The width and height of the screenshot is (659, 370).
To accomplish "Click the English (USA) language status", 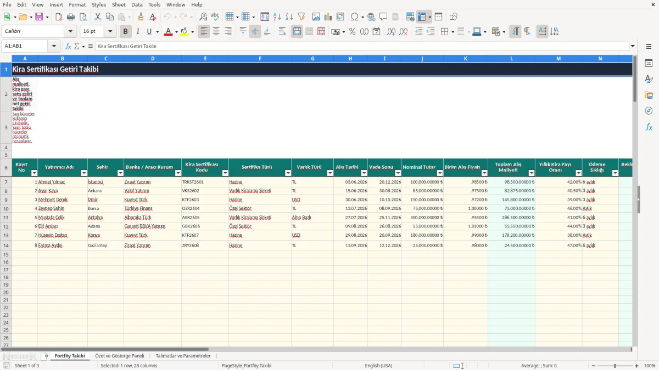I will (378, 366).
